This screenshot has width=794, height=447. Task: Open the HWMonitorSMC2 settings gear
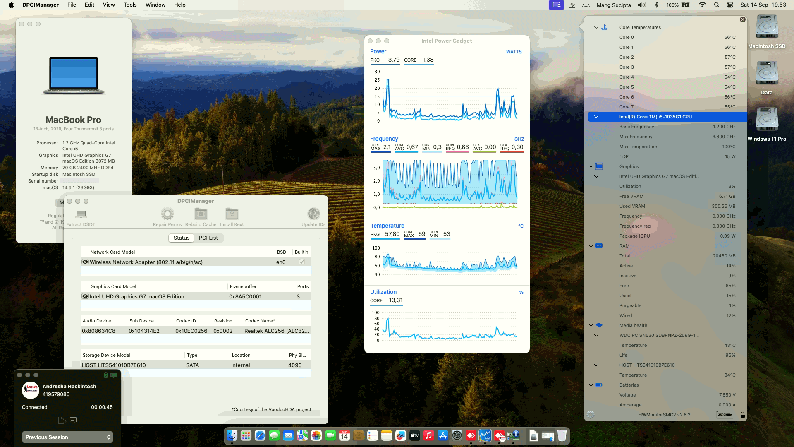(591, 415)
